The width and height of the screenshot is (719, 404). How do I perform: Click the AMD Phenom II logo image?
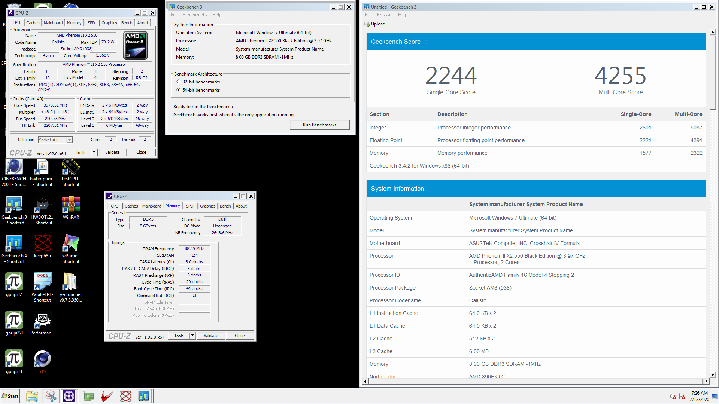click(x=135, y=45)
